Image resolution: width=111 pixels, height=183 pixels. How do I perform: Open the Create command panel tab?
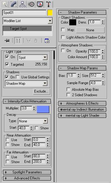5,4
